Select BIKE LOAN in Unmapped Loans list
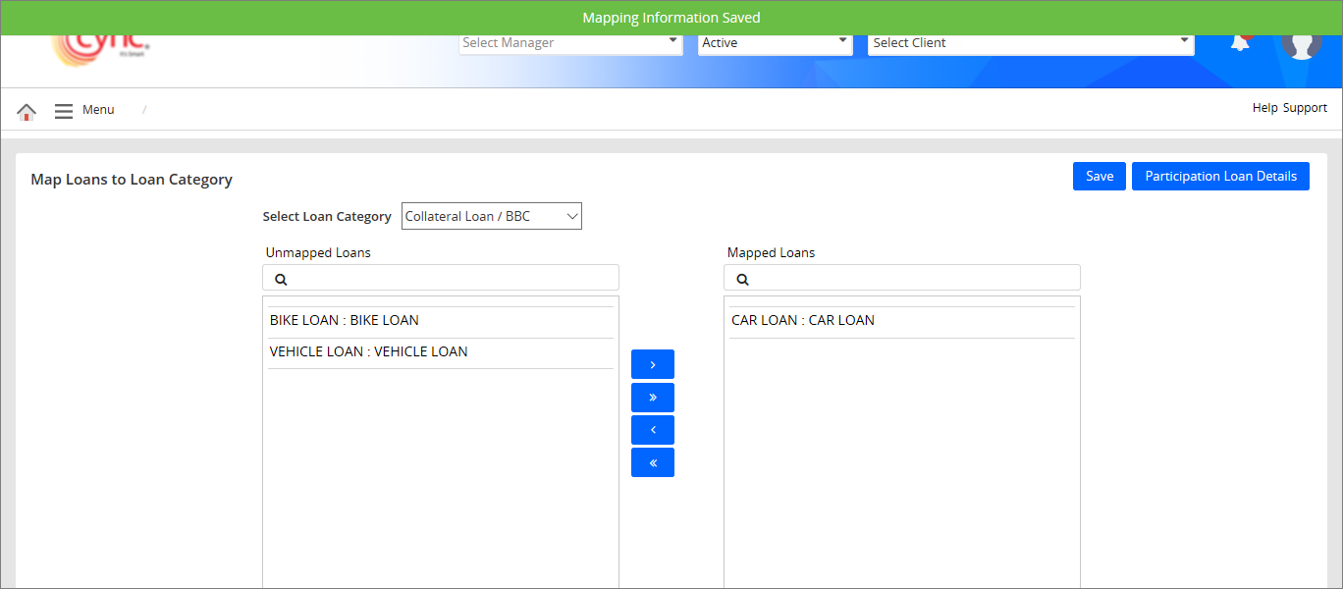Viewport: 1343px width, 589px height. coord(345,320)
